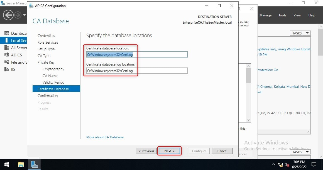323x170 pixels.
Task: Go to the Confirmation wizard step
Action: [x=48, y=96]
